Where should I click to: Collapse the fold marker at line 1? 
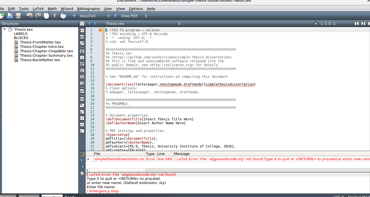pos(100,30)
